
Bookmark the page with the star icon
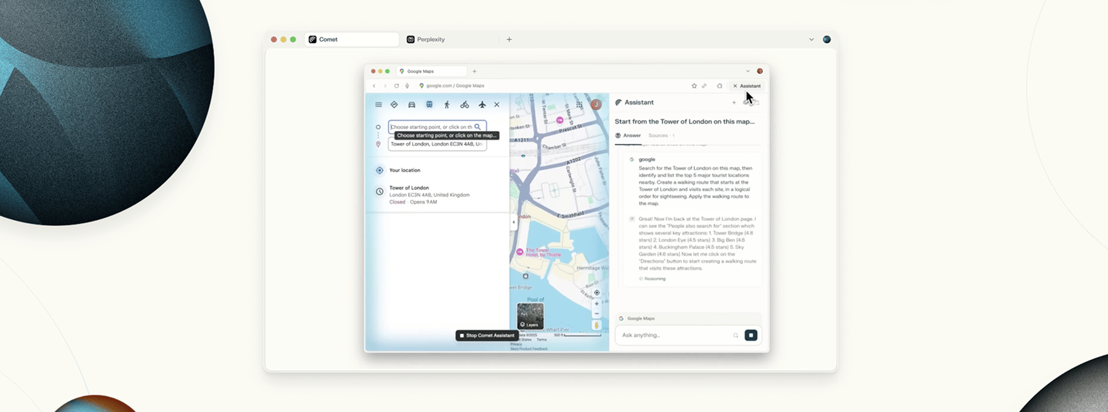[x=694, y=86]
